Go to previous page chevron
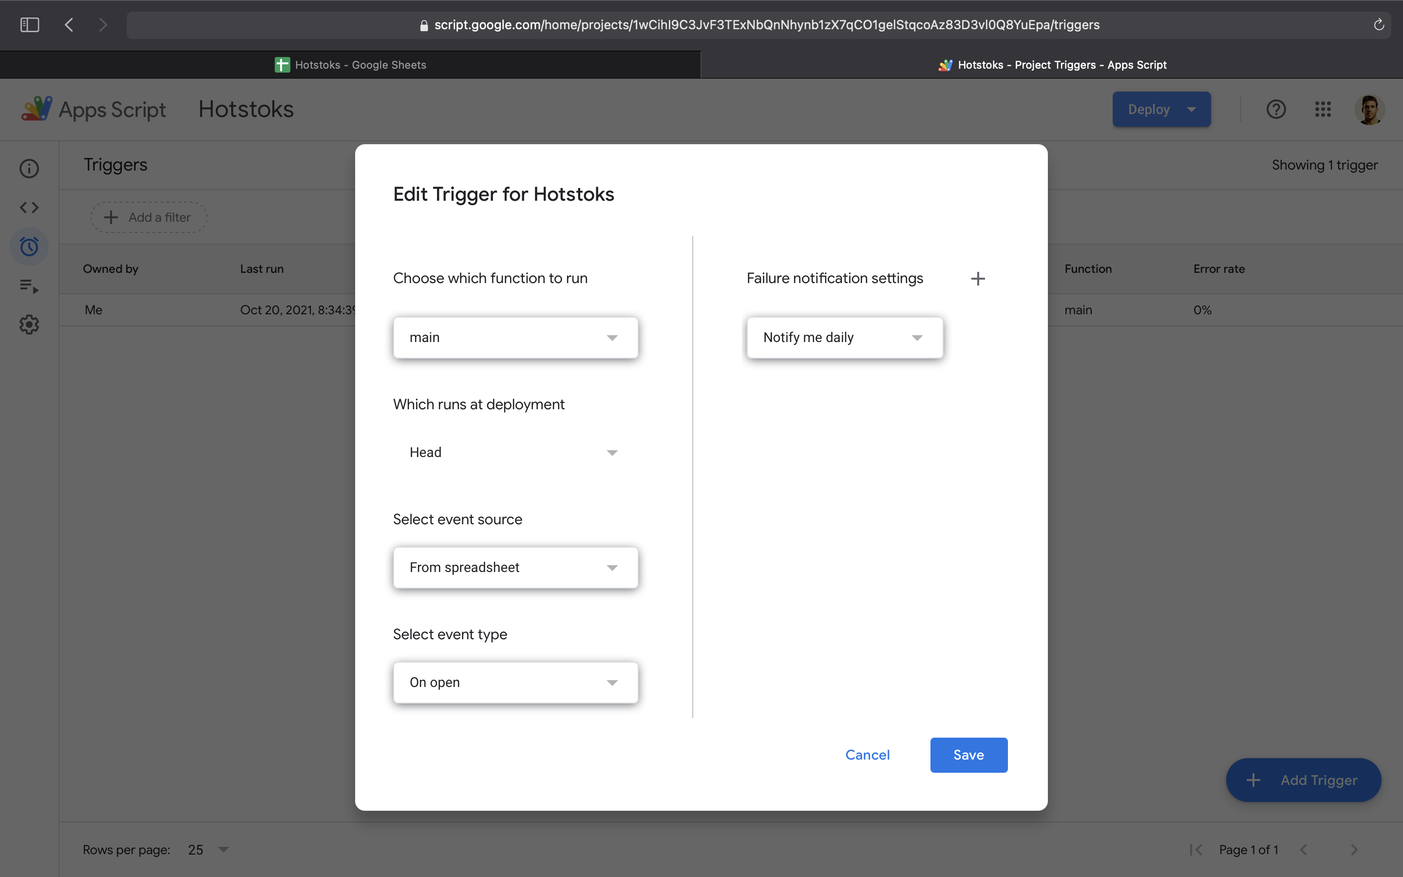This screenshot has width=1403, height=877. [1303, 850]
